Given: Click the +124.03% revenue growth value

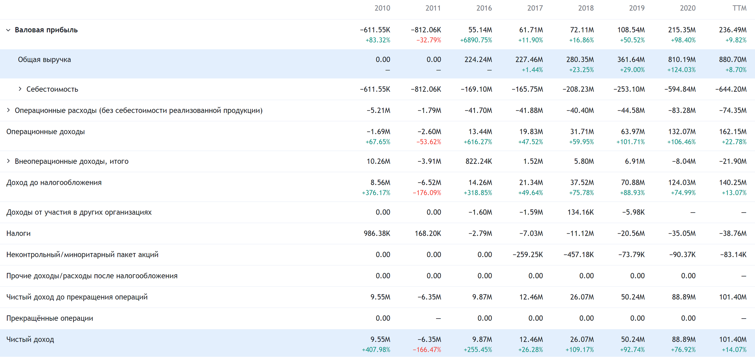Looking at the screenshot, I should [x=681, y=70].
